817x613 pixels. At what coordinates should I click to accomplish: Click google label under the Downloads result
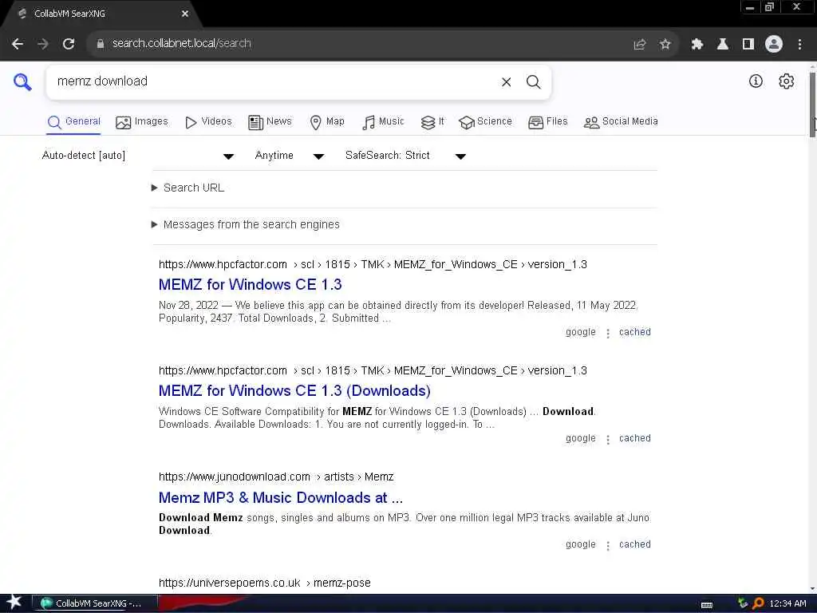point(581,439)
